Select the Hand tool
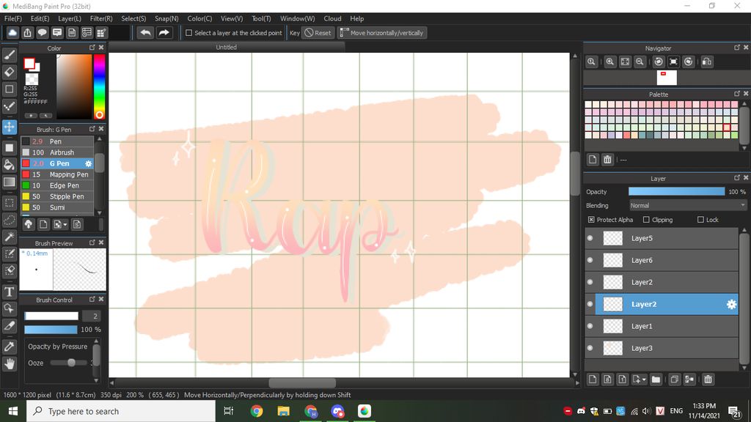 (9, 363)
